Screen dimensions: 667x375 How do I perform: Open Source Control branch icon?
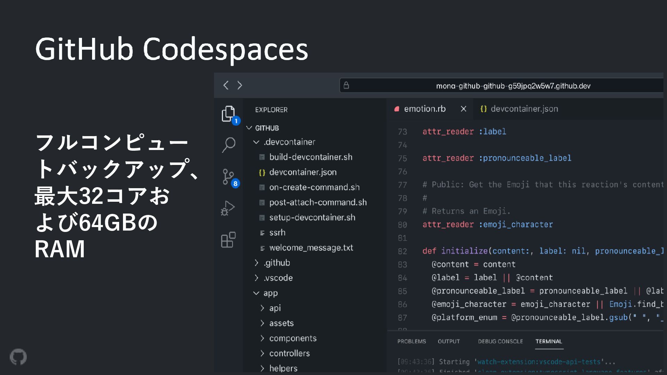point(228,176)
